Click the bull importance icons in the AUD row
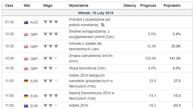This screenshot has height=109, width=193. coord(51,22)
